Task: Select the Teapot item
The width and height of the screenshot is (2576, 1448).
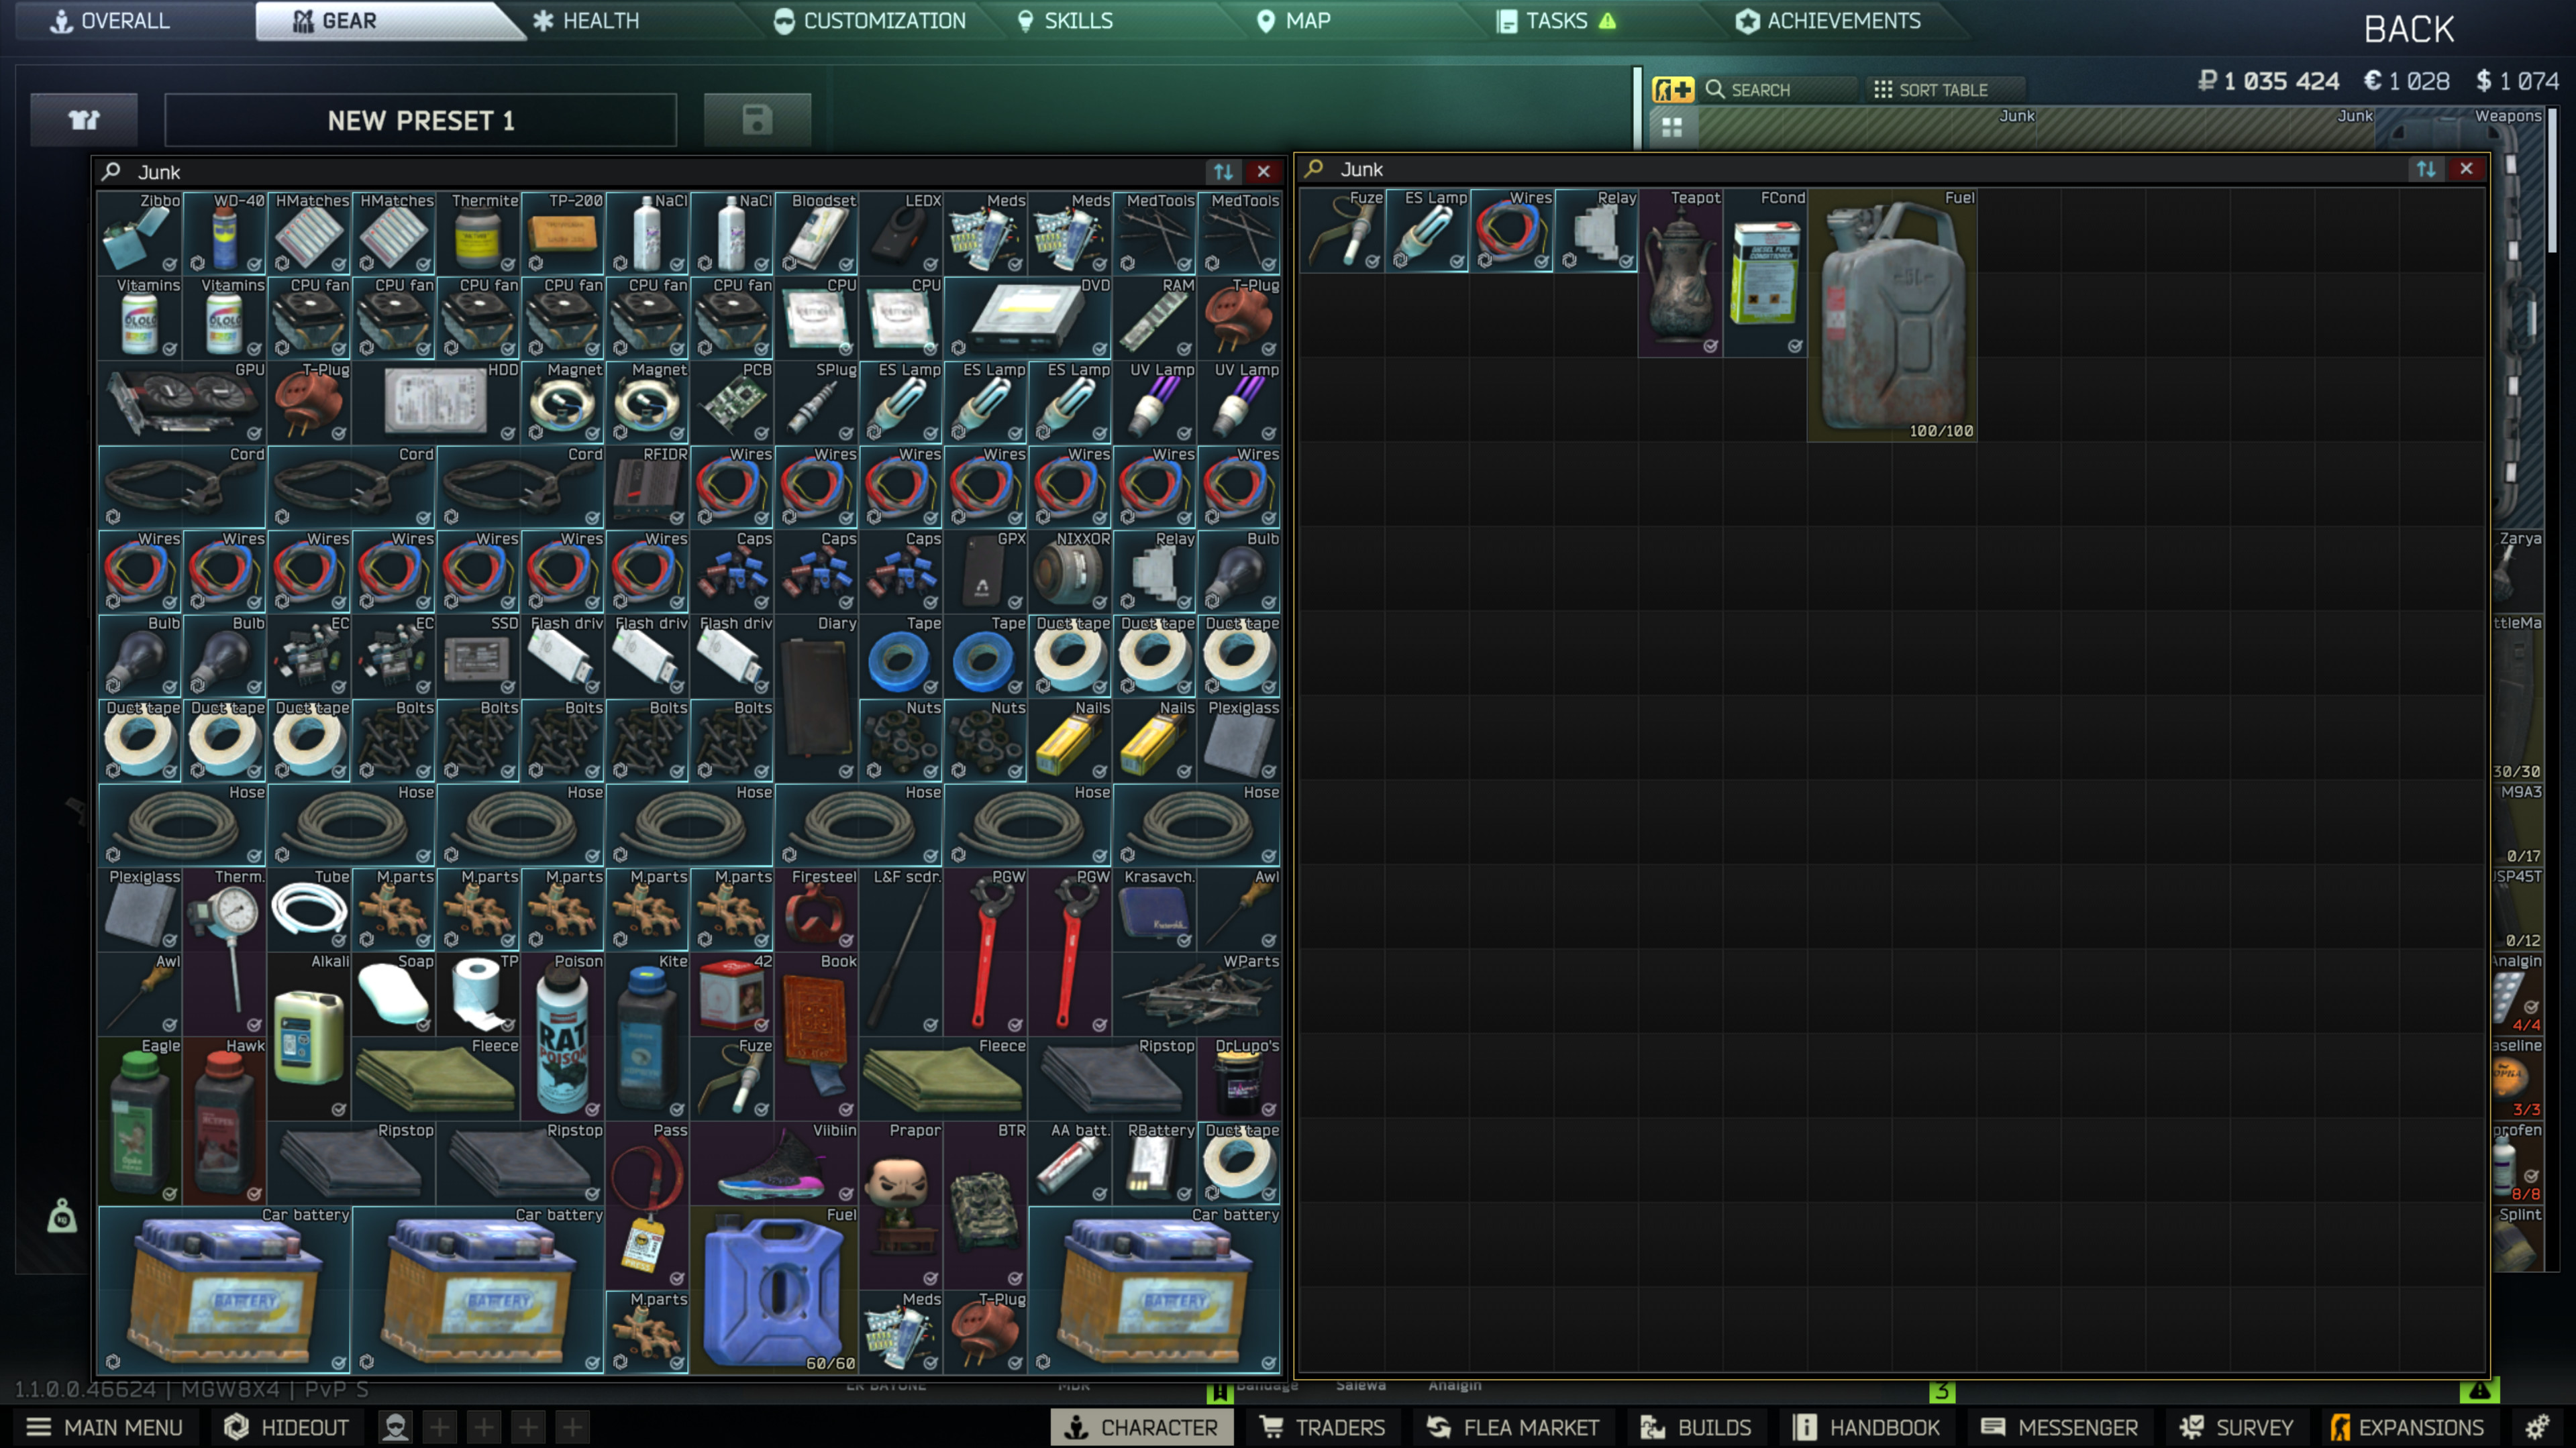Action: coord(1681,272)
